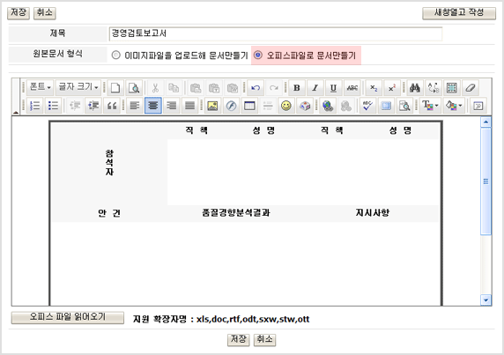Click the undo arrow icon
504x355 pixels.
tap(256, 88)
